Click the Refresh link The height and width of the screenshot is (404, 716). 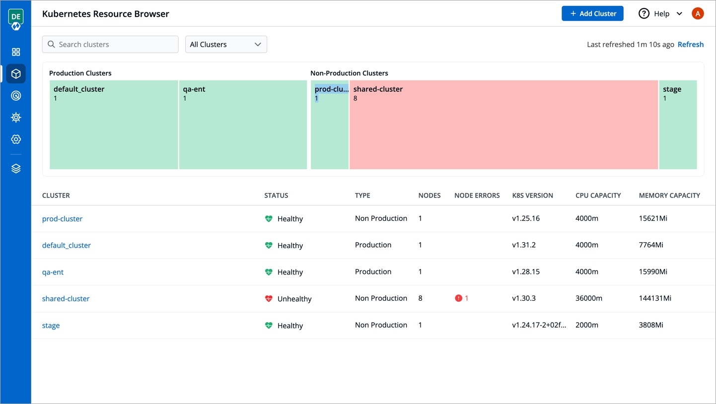click(x=690, y=44)
